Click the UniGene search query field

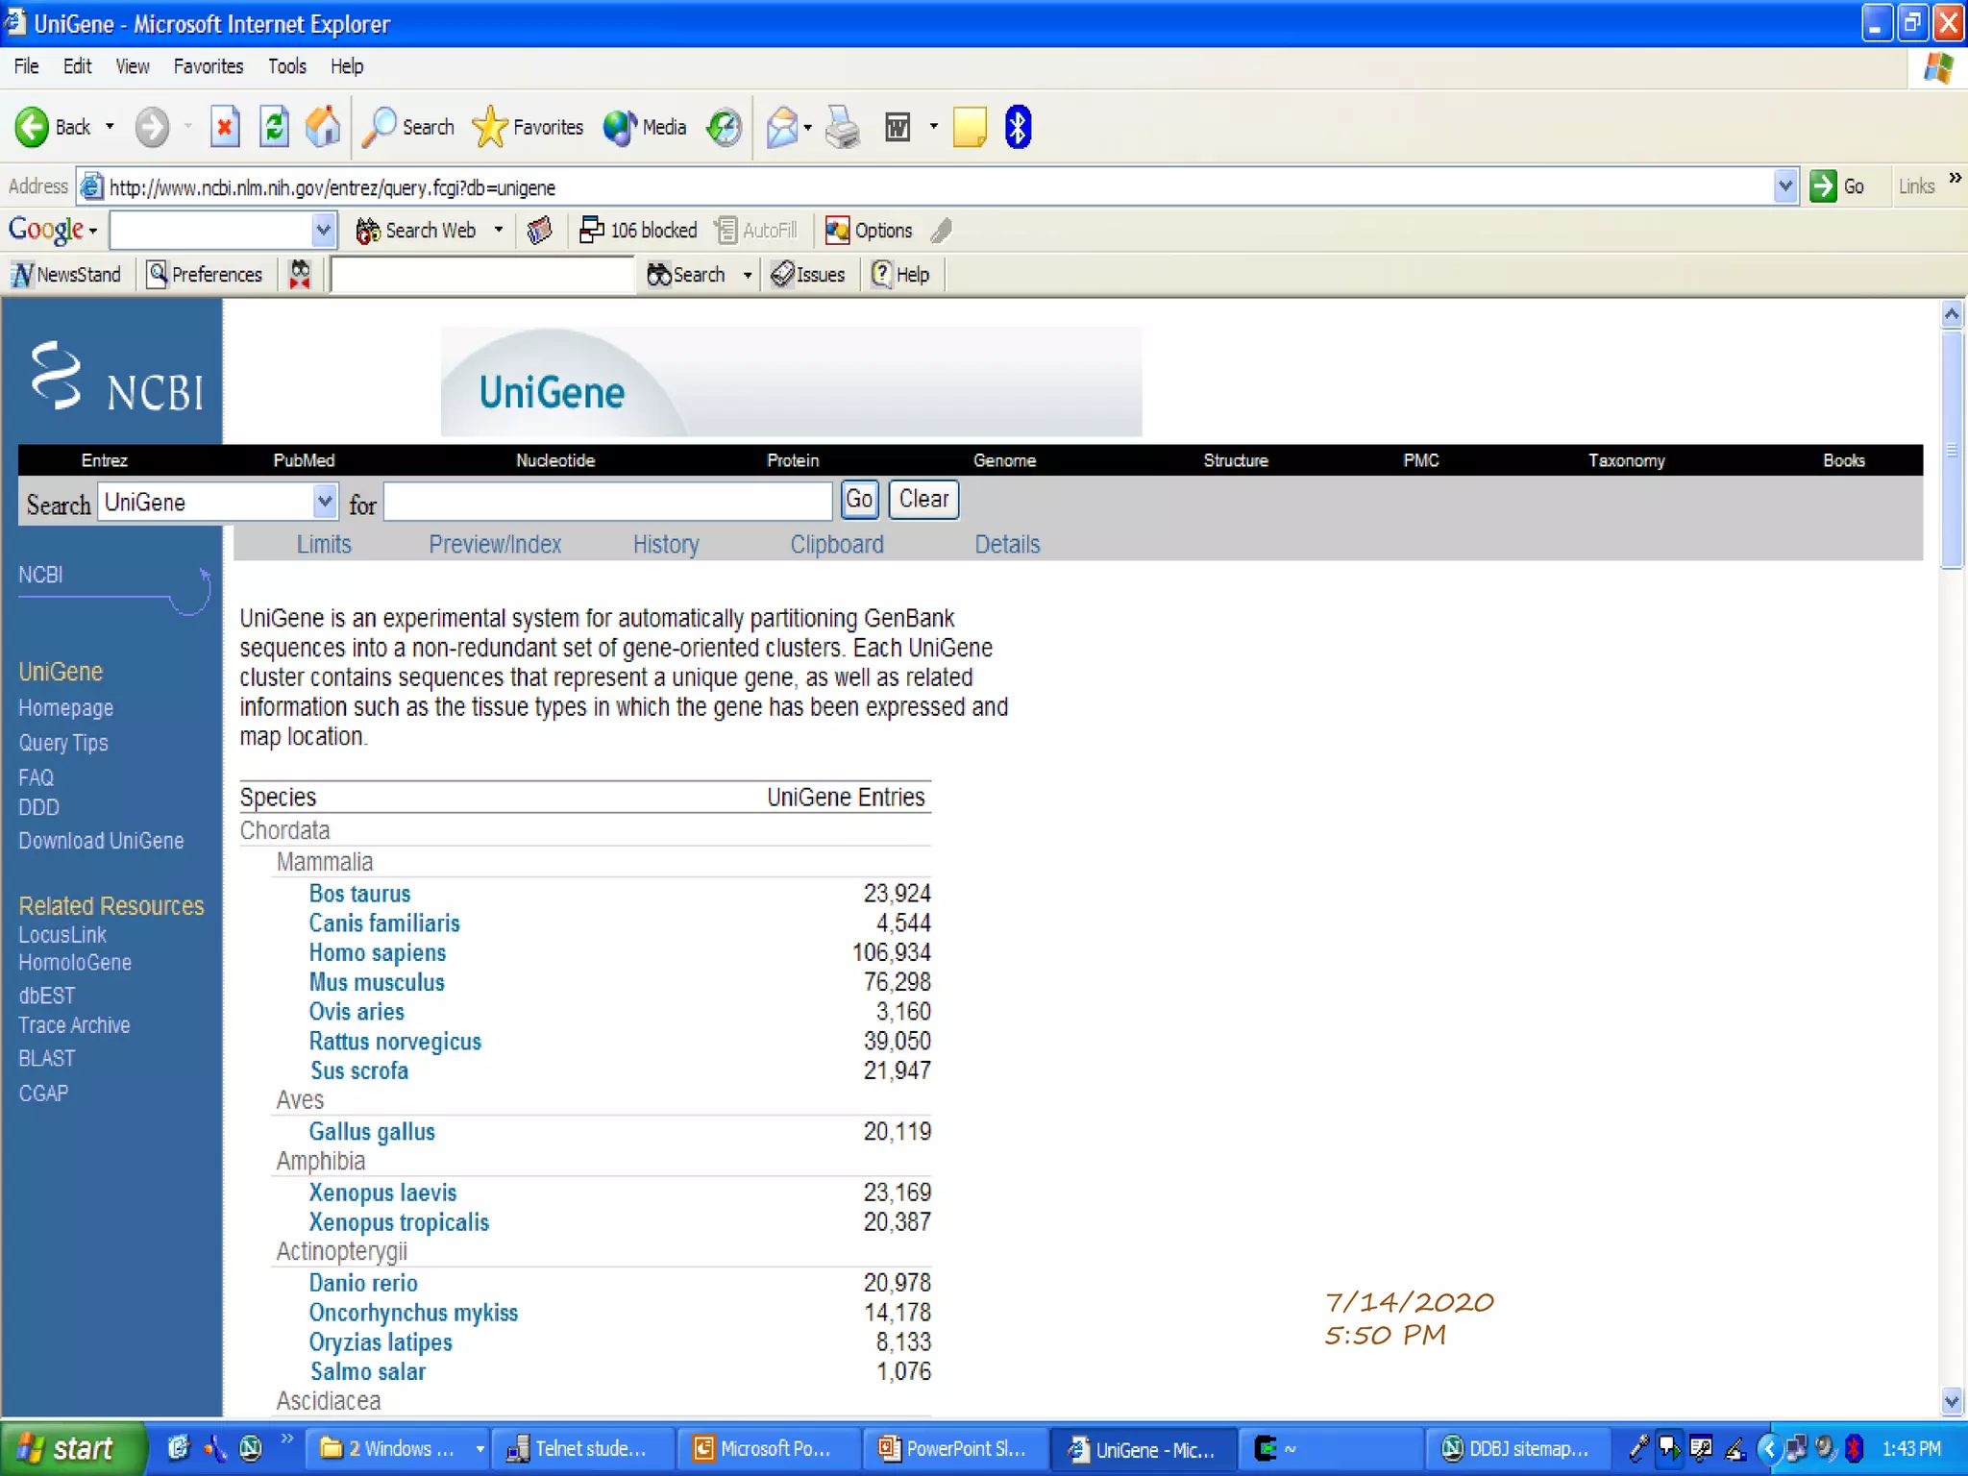[607, 502]
